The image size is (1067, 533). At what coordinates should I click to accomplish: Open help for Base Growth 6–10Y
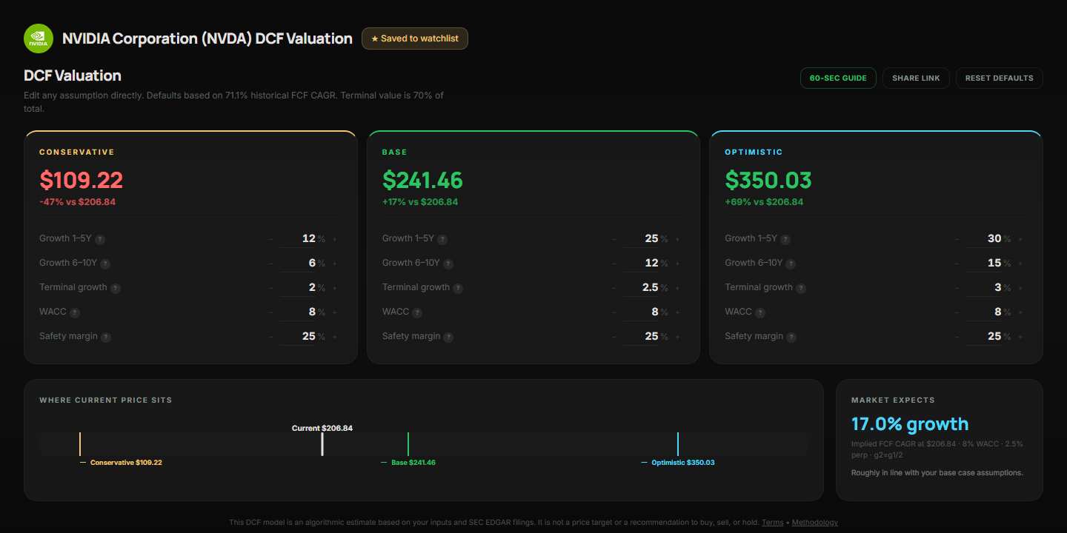tap(448, 264)
